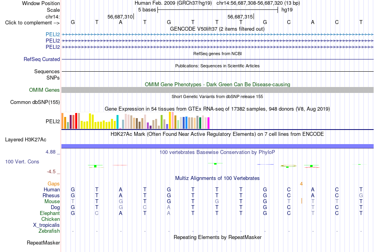Click the GTEx Gene Expression track title
The image size is (374, 252).
tap(217, 109)
